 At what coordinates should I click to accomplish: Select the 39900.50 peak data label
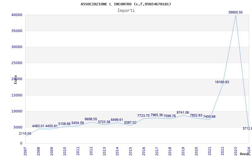(x=235, y=12)
